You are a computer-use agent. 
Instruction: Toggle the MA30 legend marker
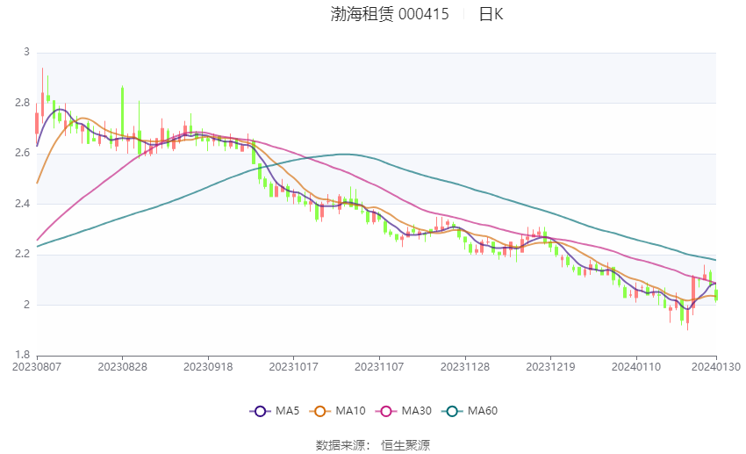coord(385,411)
